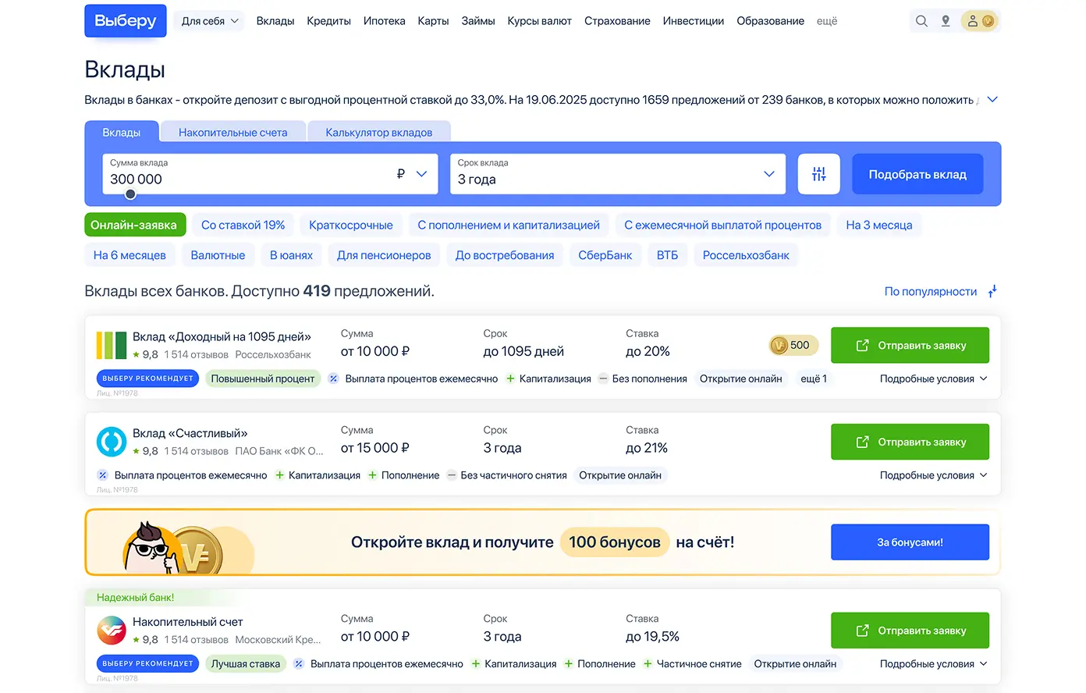1086x693 pixels.
Task: Click the «Счастливый» deposit bank logo
Action: [x=112, y=442]
